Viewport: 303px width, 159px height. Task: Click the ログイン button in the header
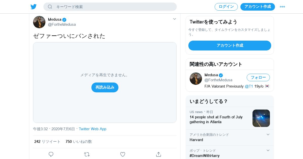point(226,7)
